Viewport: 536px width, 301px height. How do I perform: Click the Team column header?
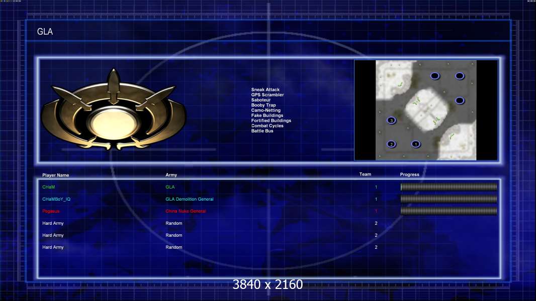click(x=365, y=175)
